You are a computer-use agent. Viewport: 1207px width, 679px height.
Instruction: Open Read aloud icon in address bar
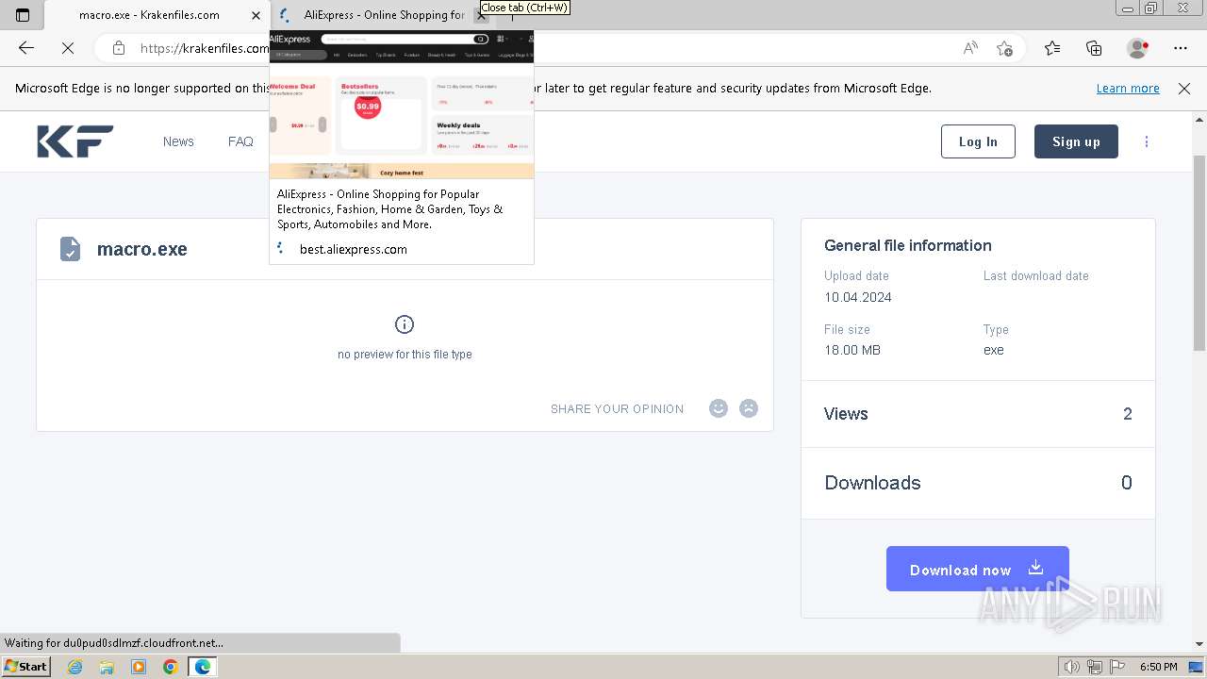point(970,48)
